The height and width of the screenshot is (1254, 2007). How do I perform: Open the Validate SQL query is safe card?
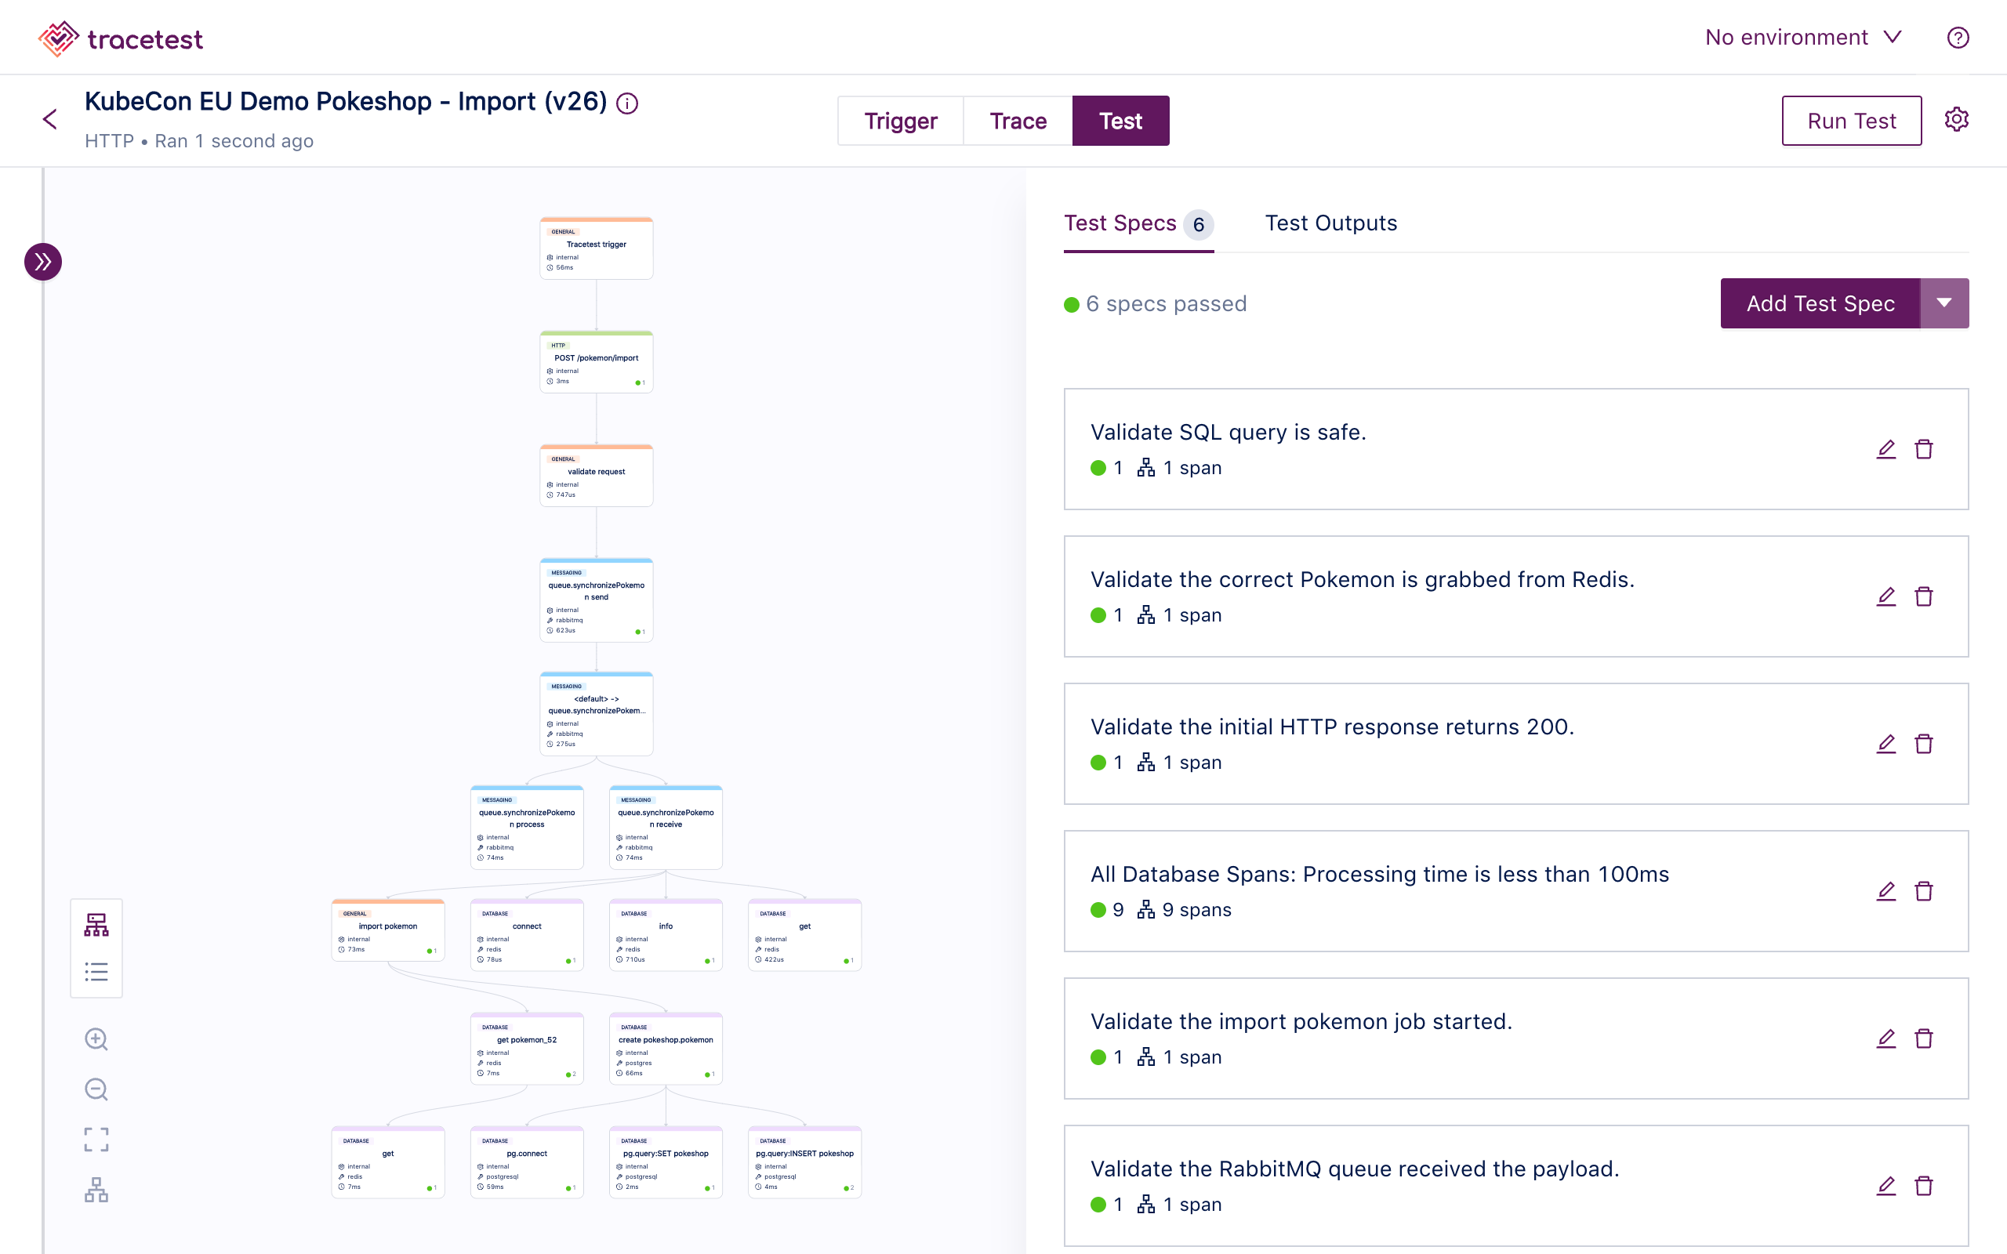tap(1516, 450)
